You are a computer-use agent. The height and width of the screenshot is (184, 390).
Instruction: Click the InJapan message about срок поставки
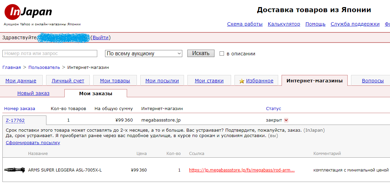[x=165, y=130]
